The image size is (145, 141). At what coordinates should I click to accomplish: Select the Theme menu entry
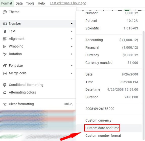coord(38,12)
